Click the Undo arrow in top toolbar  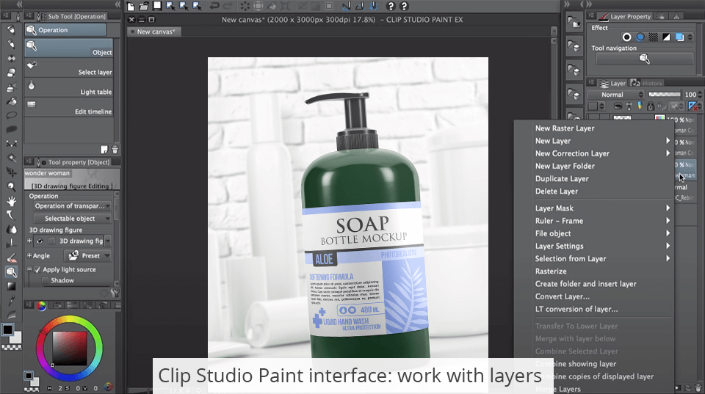(214, 7)
